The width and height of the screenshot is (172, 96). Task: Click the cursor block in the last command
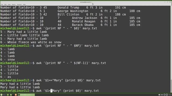click(51, 91)
